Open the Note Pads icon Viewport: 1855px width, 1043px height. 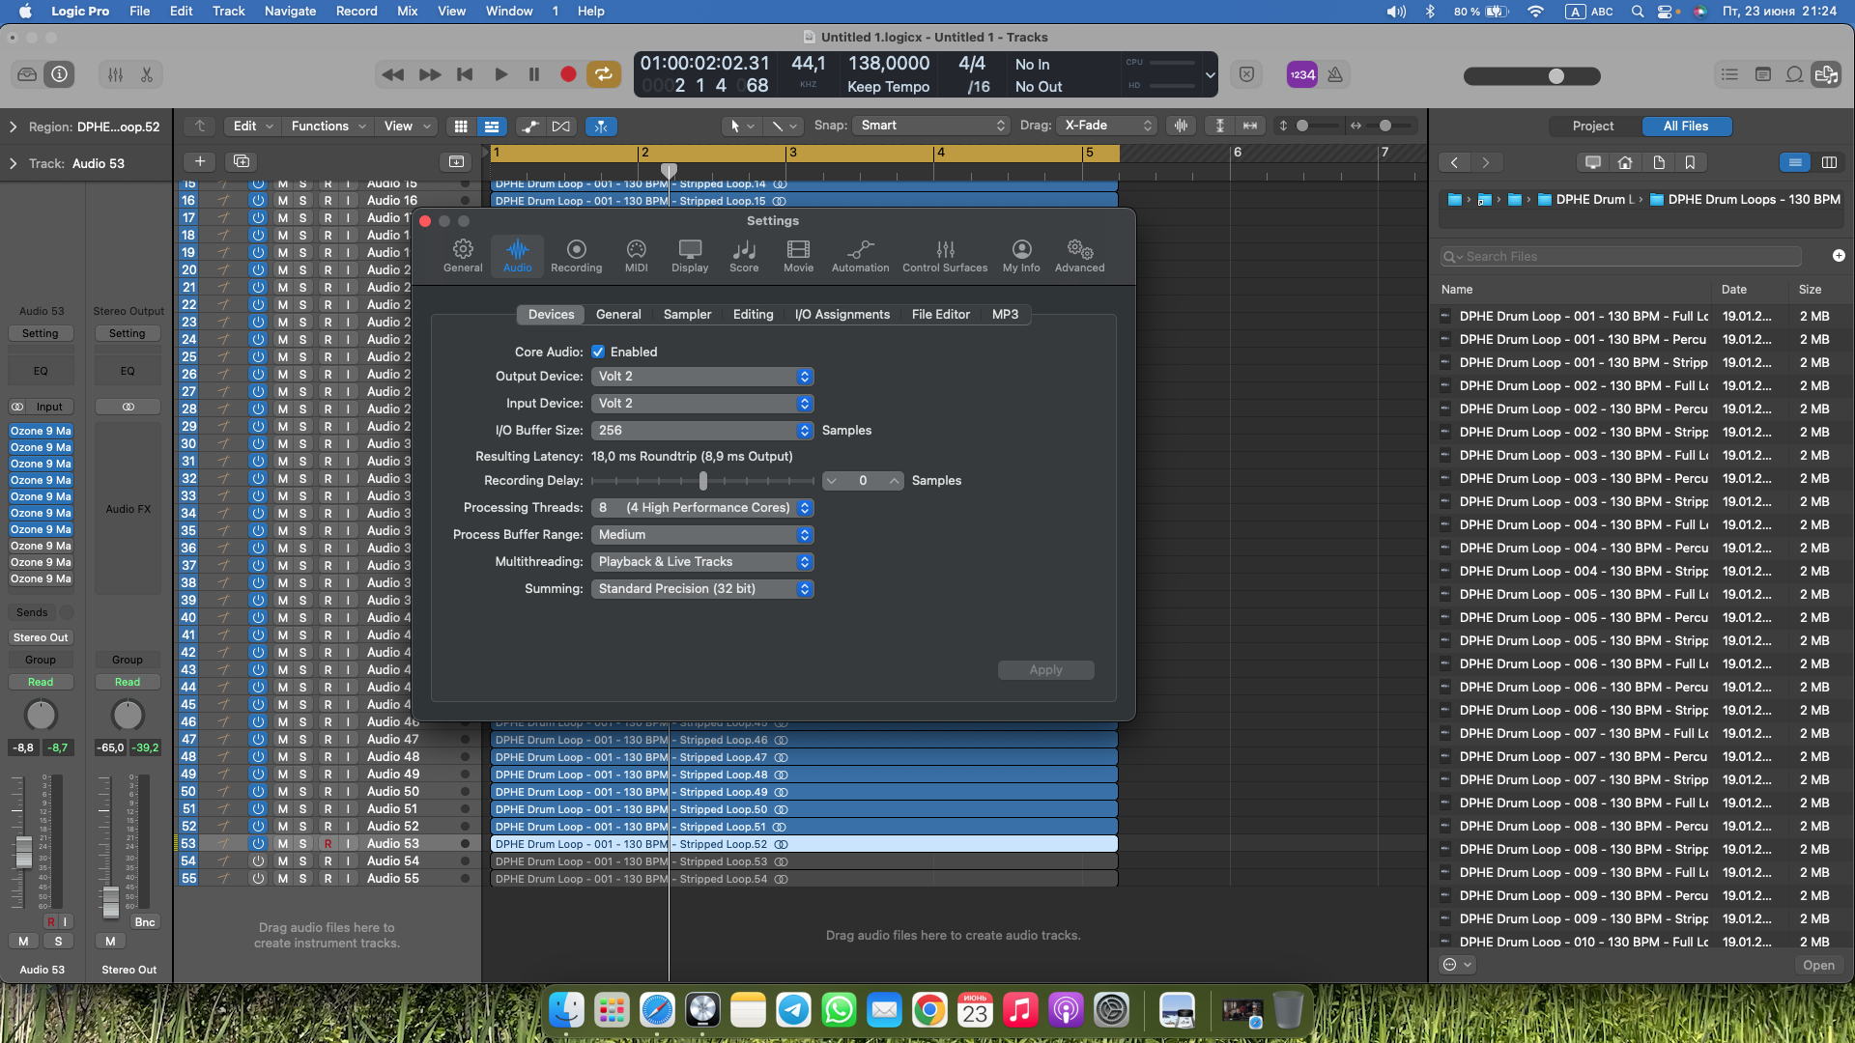click(1763, 74)
